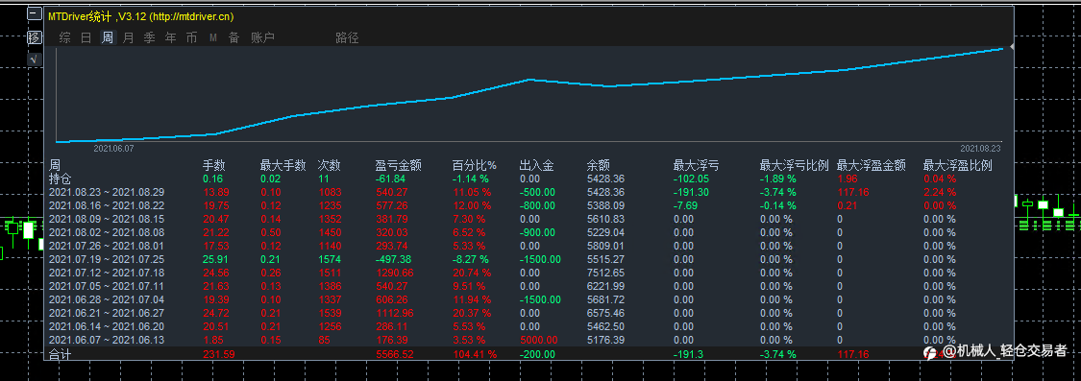
Task: Click the 1290.66 profit amount cell
Action: [x=394, y=273]
